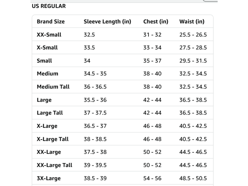This screenshot has width=248, height=186.
Task: Click the 3X-Large row label
Action: click(x=49, y=178)
